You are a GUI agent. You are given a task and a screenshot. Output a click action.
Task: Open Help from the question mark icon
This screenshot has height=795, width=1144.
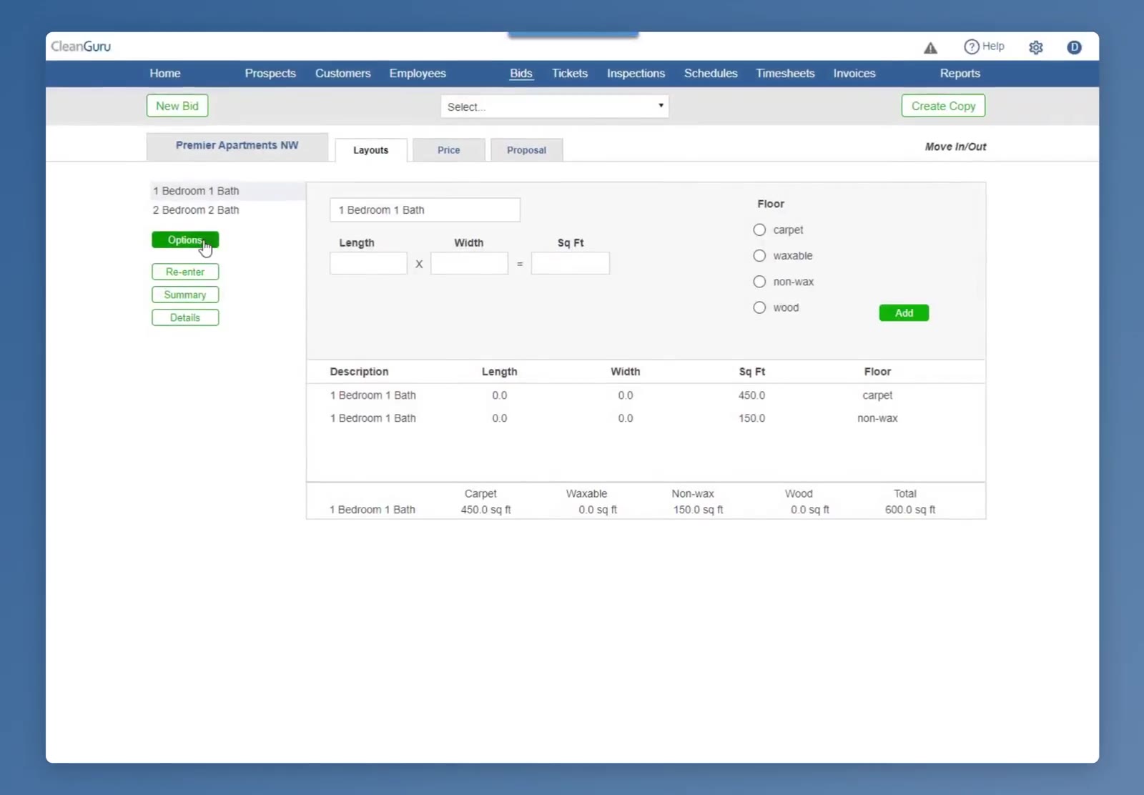pos(984,46)
